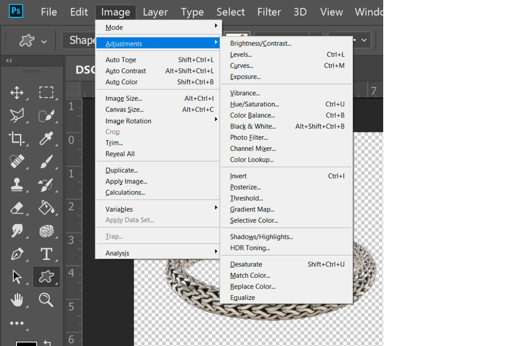
Task: Click the Photoshop Ps logo icon
Action: tap(16, 11)
